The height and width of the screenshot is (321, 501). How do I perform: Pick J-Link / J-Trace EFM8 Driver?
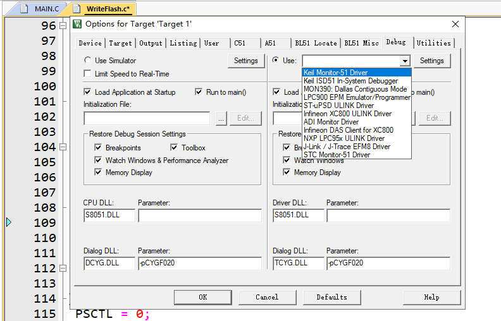[x=357, y=147]
